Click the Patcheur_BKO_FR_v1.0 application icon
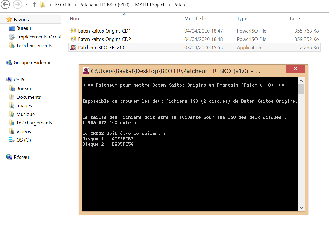The height and width of the screenshot is (246, 329). 73,47
